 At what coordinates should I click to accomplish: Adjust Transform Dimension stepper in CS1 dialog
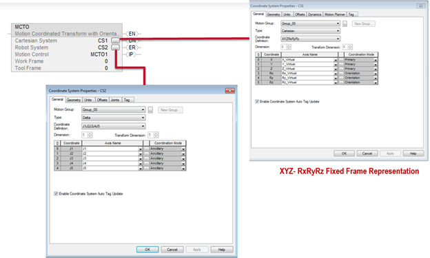(350, 47)
